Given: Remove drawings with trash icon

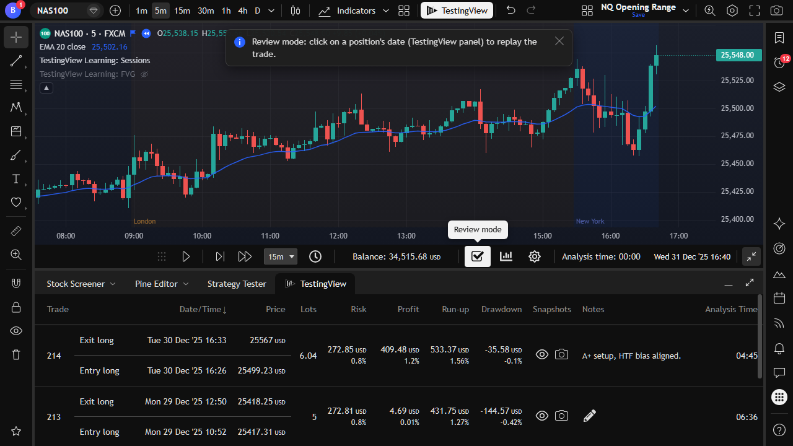Looking at the screenshot, I should point(16,354).
